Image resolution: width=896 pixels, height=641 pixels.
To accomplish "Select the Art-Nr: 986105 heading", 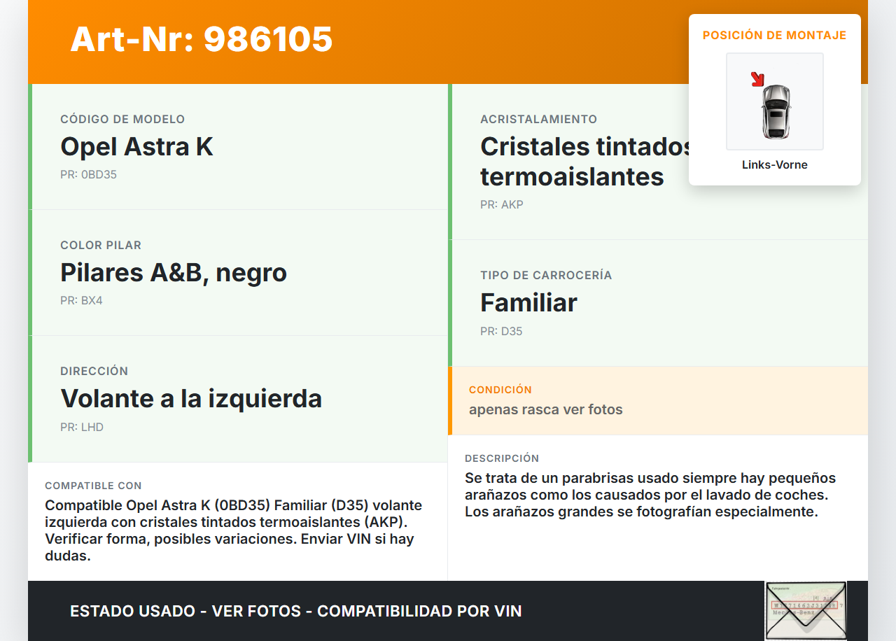I will tap(202, 39).
